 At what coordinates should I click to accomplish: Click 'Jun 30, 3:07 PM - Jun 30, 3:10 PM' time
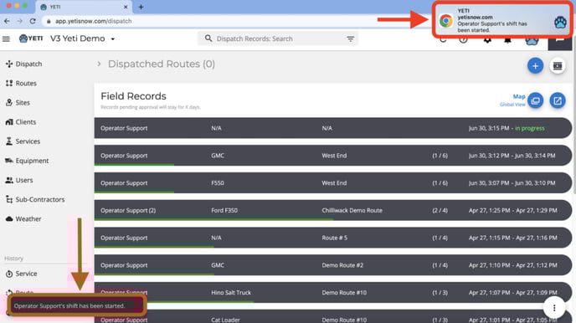(x=512, y=182)
